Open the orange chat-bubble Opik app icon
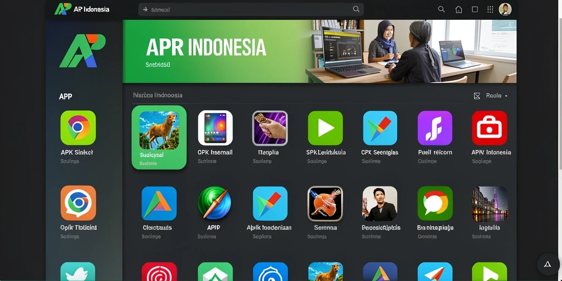The height and width of the screenshot is (281, 562). click(x=78, y=203)
